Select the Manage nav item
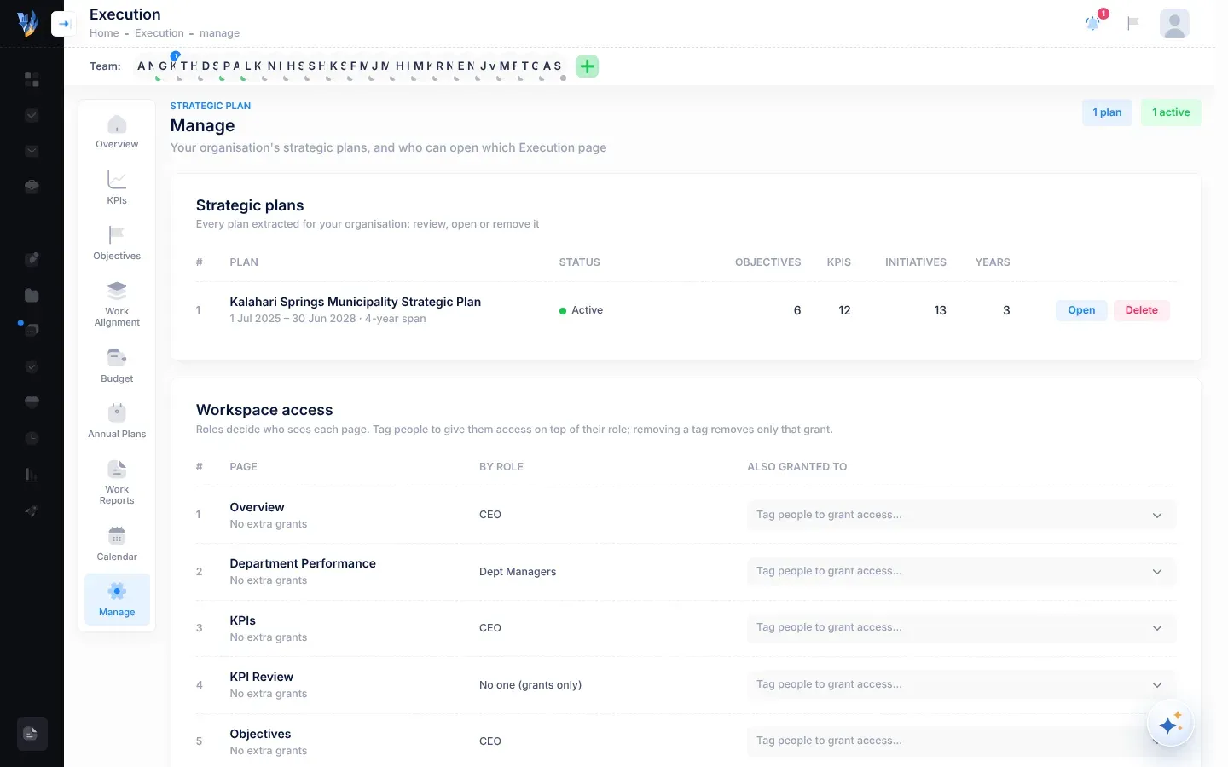The height and width of the screenshot is (767, 1228). [117, 599]
